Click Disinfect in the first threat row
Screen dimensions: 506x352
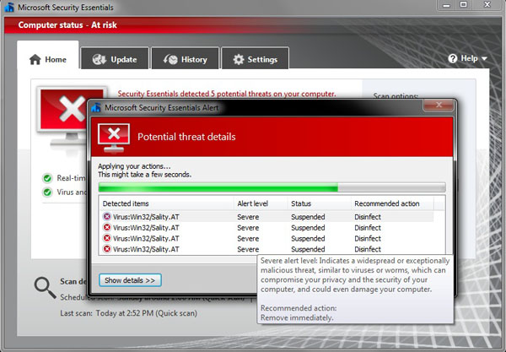368,217
